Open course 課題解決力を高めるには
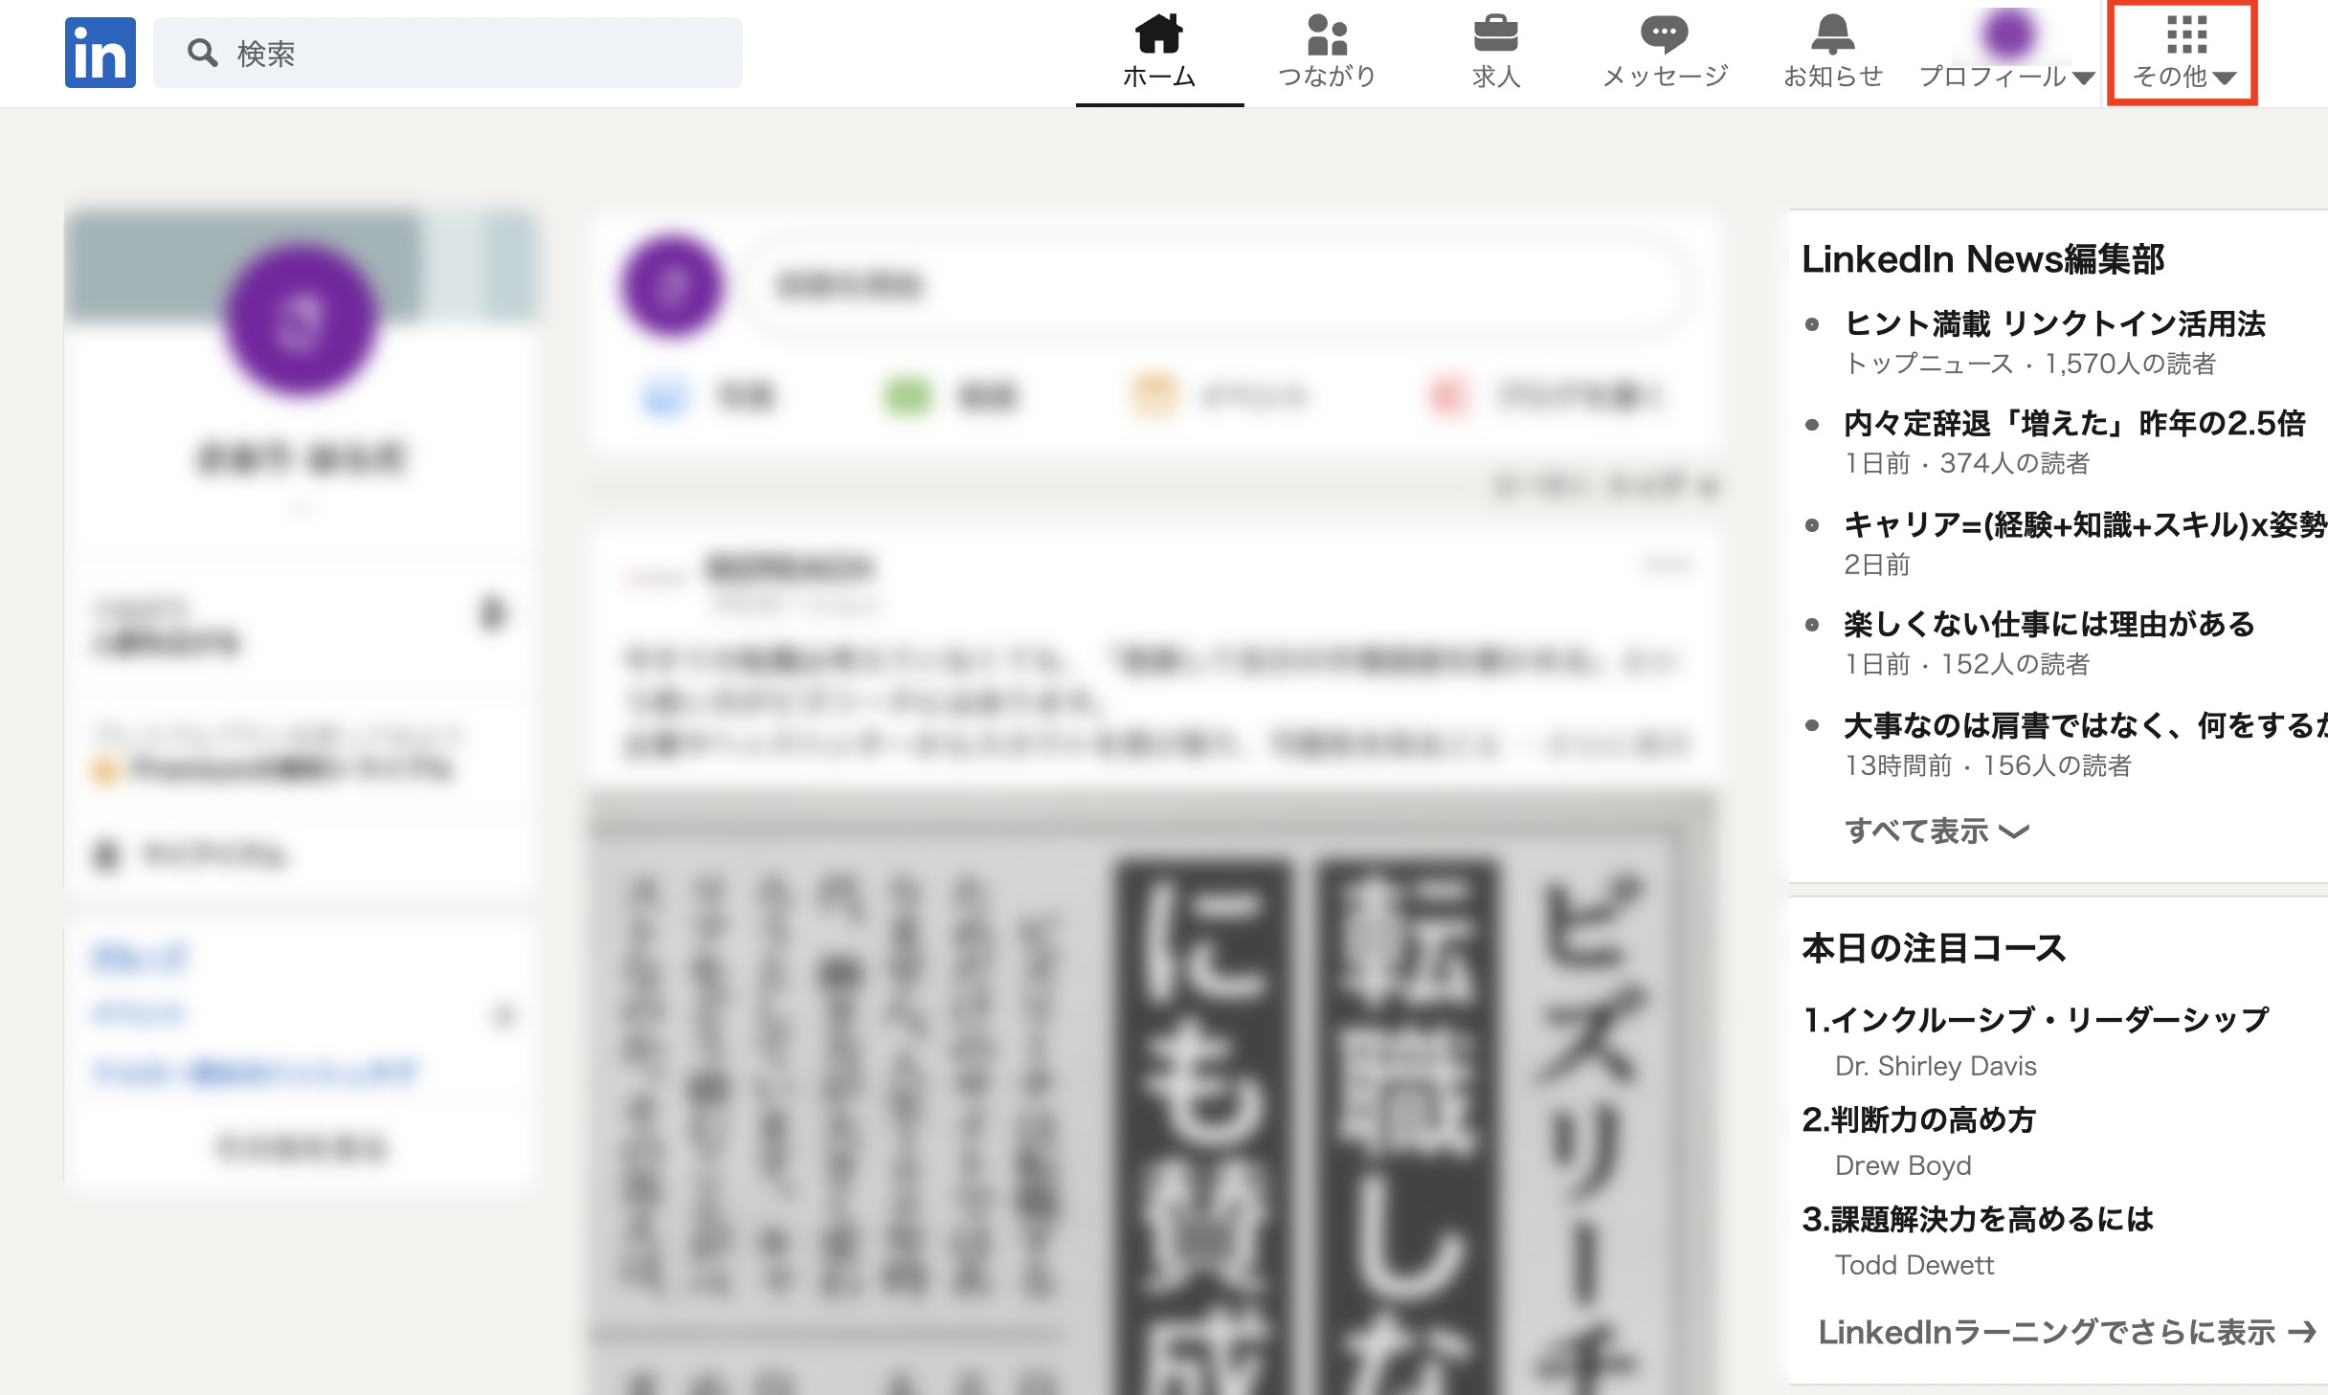This screenshot has height=1395, width=2328. [1978, 1219]
